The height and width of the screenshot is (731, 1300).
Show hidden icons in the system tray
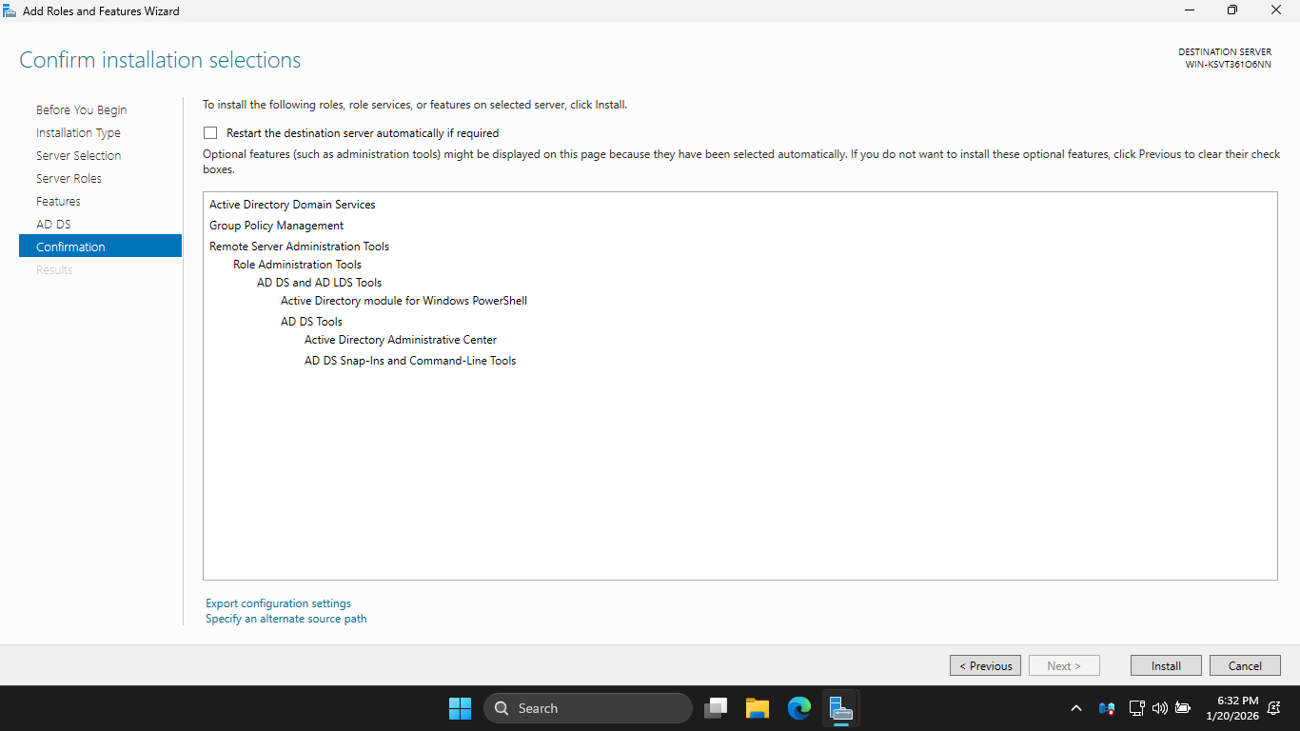pos(1076,708)
